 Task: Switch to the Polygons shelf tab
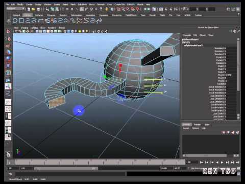(51, 15)
